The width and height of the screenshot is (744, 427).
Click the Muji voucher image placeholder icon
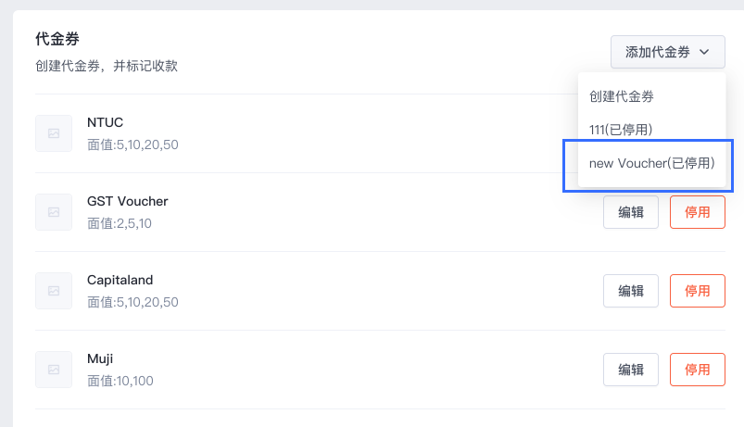click(54, 370)
